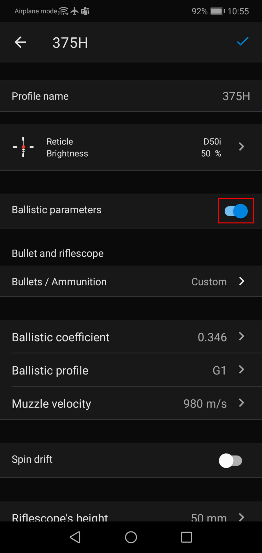Open Ballistic coefficient chevron
This screenshot has width=262, height=553.
click(x=242, y=336)
